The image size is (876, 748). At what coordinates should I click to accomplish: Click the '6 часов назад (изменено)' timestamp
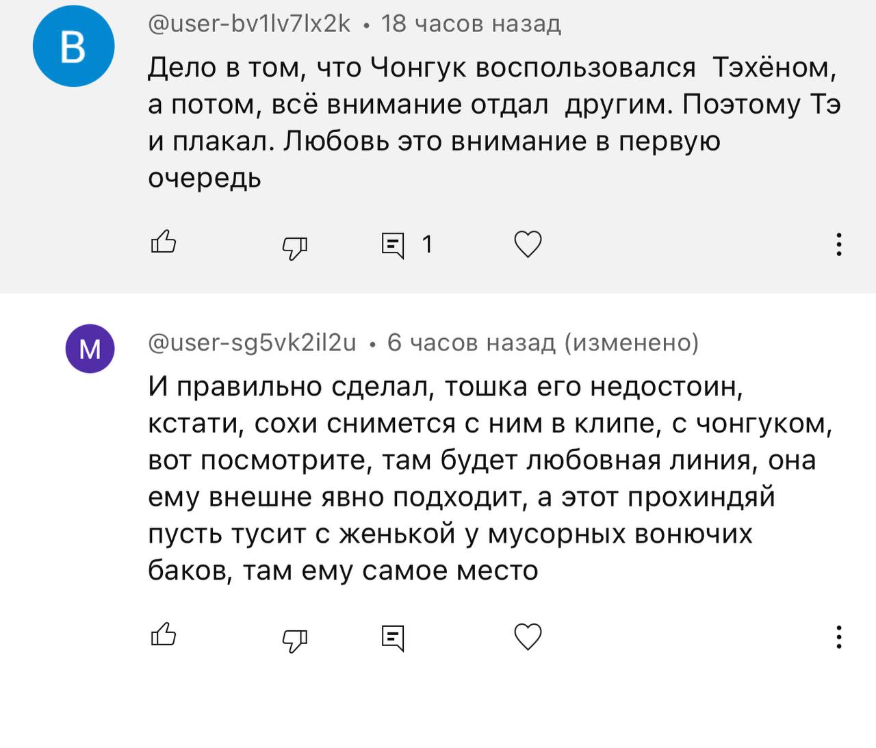click(x=543, y=341)
